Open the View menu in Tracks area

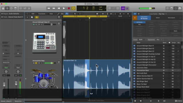52,14
